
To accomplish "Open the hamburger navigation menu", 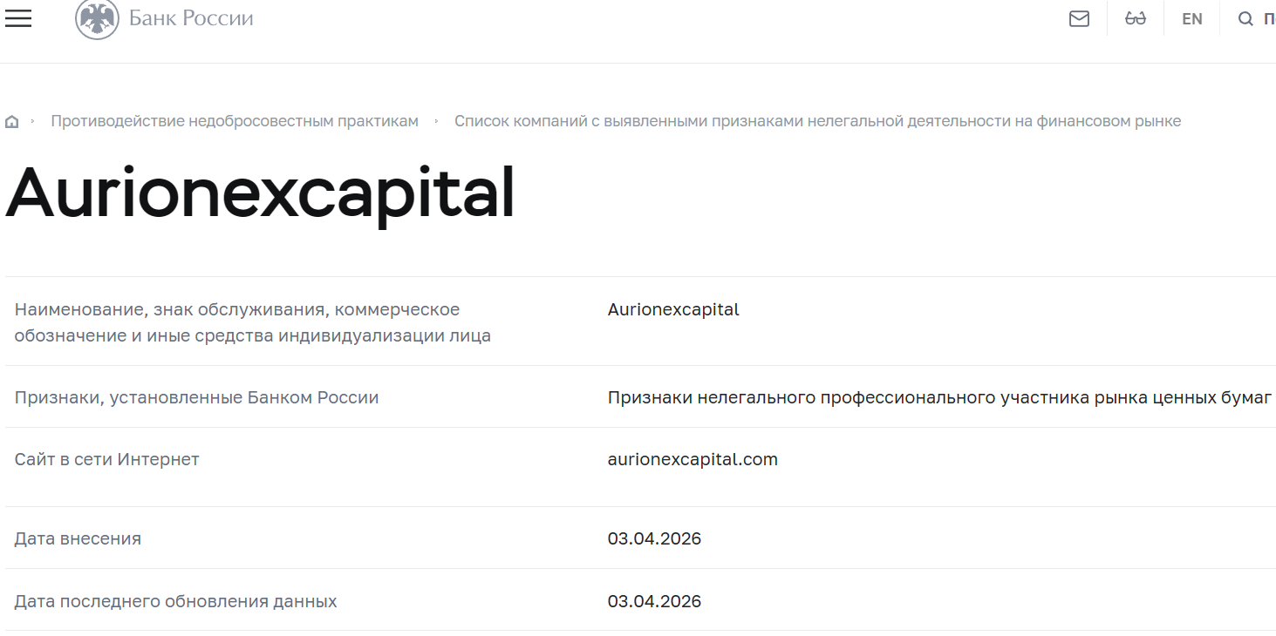I will point(17,18).
